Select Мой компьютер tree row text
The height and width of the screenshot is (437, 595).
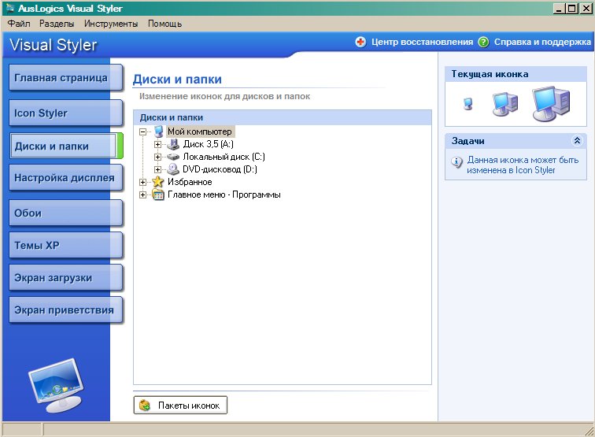pyautogui.click(x=200, y=131)
